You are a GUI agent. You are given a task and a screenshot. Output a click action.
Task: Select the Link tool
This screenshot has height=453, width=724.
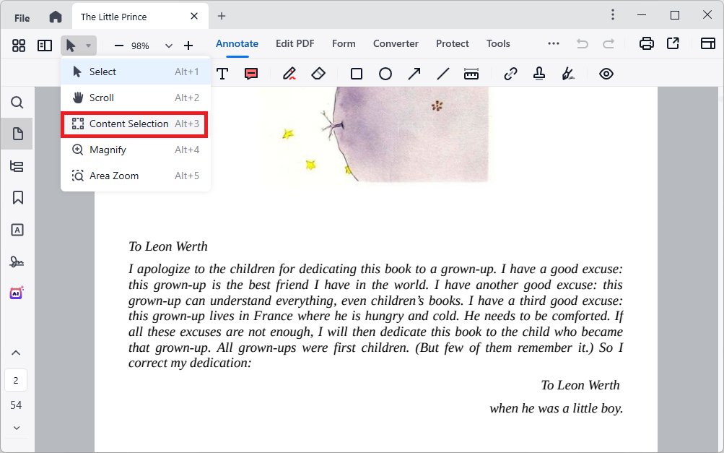510,73
